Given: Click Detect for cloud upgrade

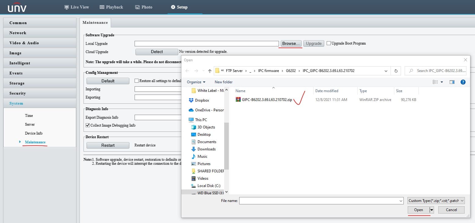Looking at the screenshot, I should [157, 52].
